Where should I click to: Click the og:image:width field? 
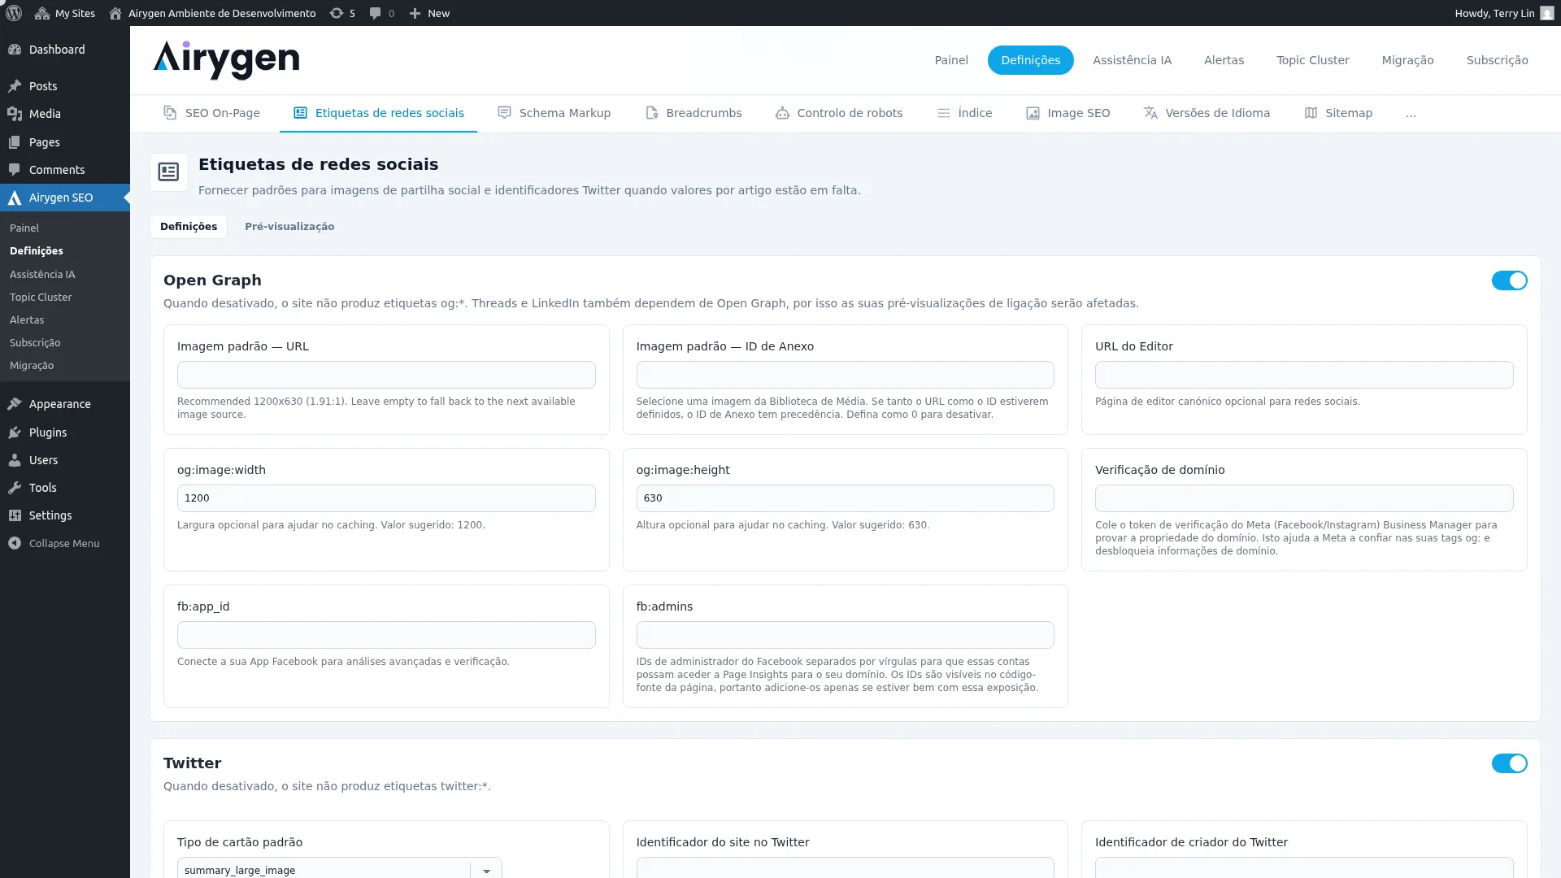coord(386,498)
